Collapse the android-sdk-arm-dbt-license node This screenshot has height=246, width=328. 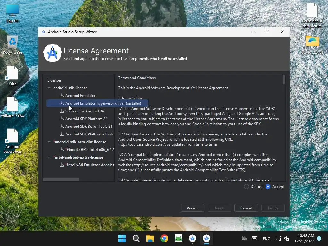click(49, 142)
